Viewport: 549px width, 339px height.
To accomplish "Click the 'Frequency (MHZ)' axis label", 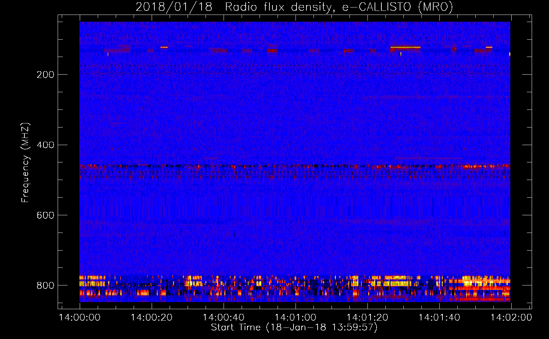I will [25, 162].
